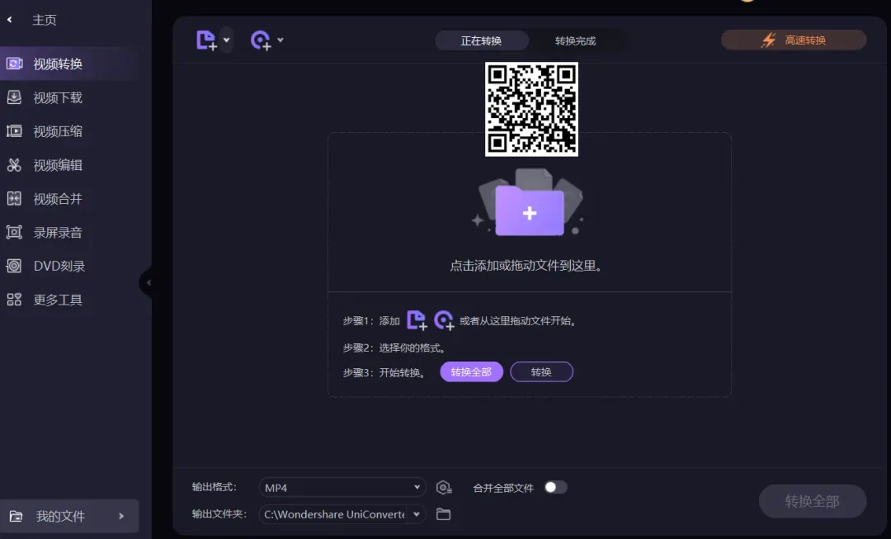Click the add file icon in 步骤1

417,320
